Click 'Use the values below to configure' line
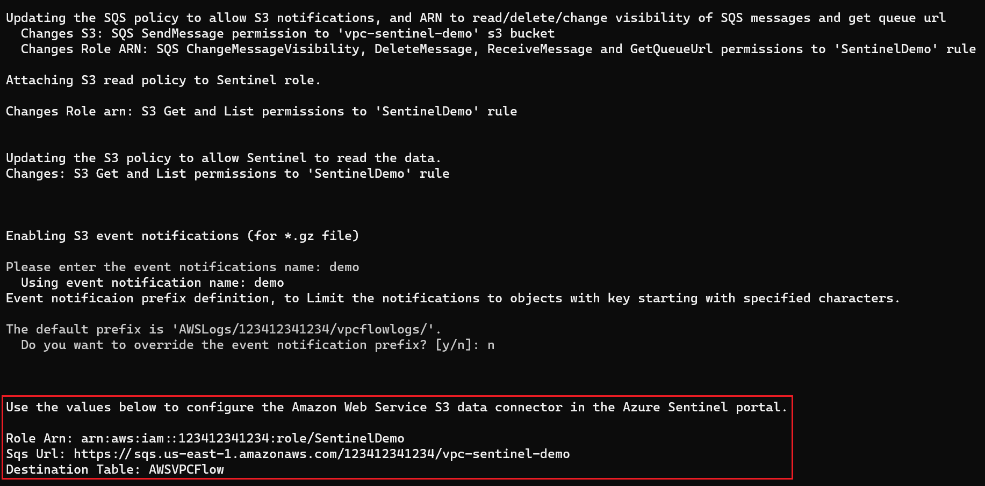The height and width of the screenshot is (486, 985). coord(397,407)
